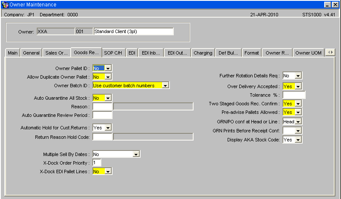Expand the Over Delivery Accepted dropdown
Screen dimensions: 341x199
[x=298, y=86]
